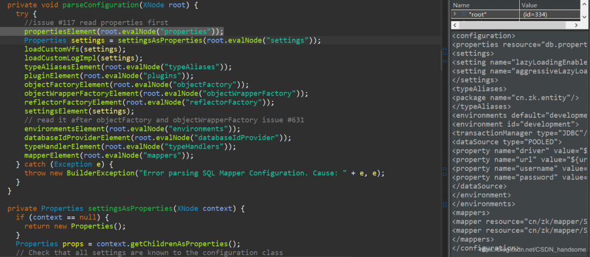Click the property name="driver" line

(519, 151)
